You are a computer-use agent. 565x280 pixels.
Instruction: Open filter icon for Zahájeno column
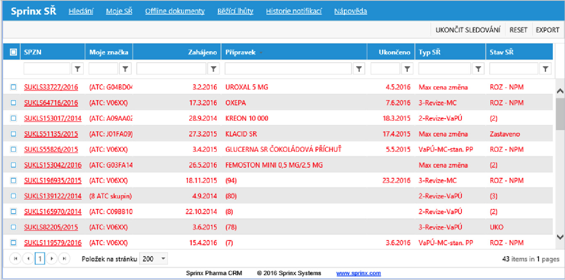coord(213,69)
